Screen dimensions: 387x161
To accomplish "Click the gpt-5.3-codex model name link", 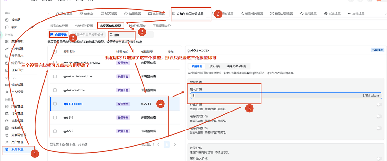I will tap(73, 104).
